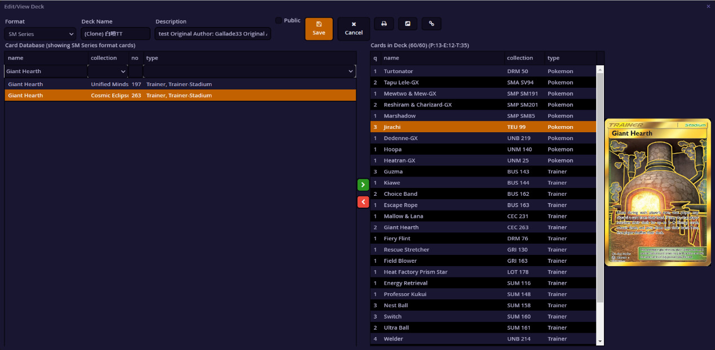Select Rescue Stretcher row
Image resolution: width=715 pixels, height=350 pixels.
[483, 249]
